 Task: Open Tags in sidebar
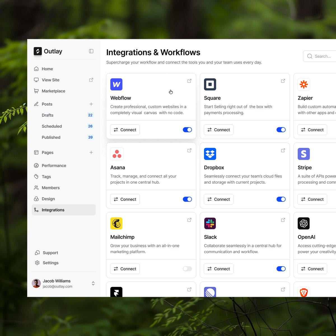(64, 177)
